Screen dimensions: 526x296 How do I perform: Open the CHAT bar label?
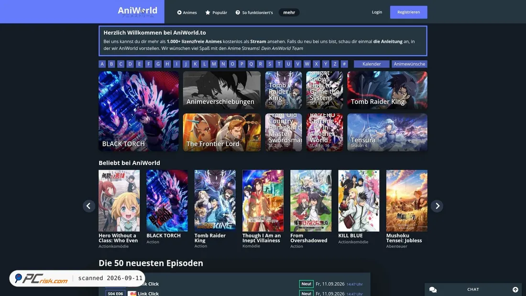click(473, 289)
